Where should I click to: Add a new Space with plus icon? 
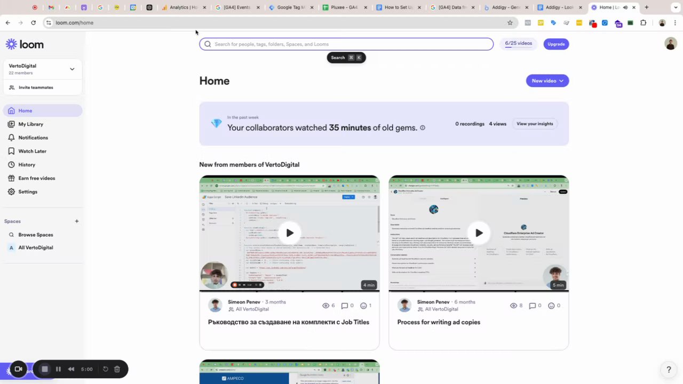77,221
